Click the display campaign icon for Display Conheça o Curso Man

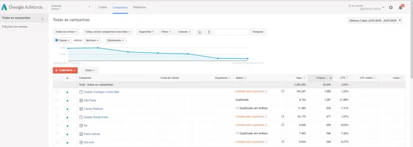point(81,92)
